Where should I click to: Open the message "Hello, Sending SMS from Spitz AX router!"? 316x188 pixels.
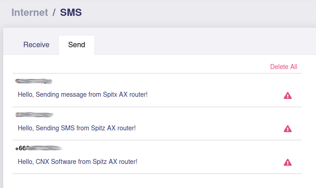point(77,128)
